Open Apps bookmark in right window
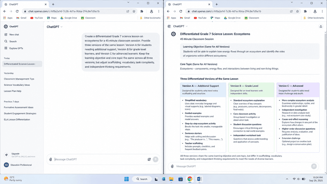 (171, 18)
